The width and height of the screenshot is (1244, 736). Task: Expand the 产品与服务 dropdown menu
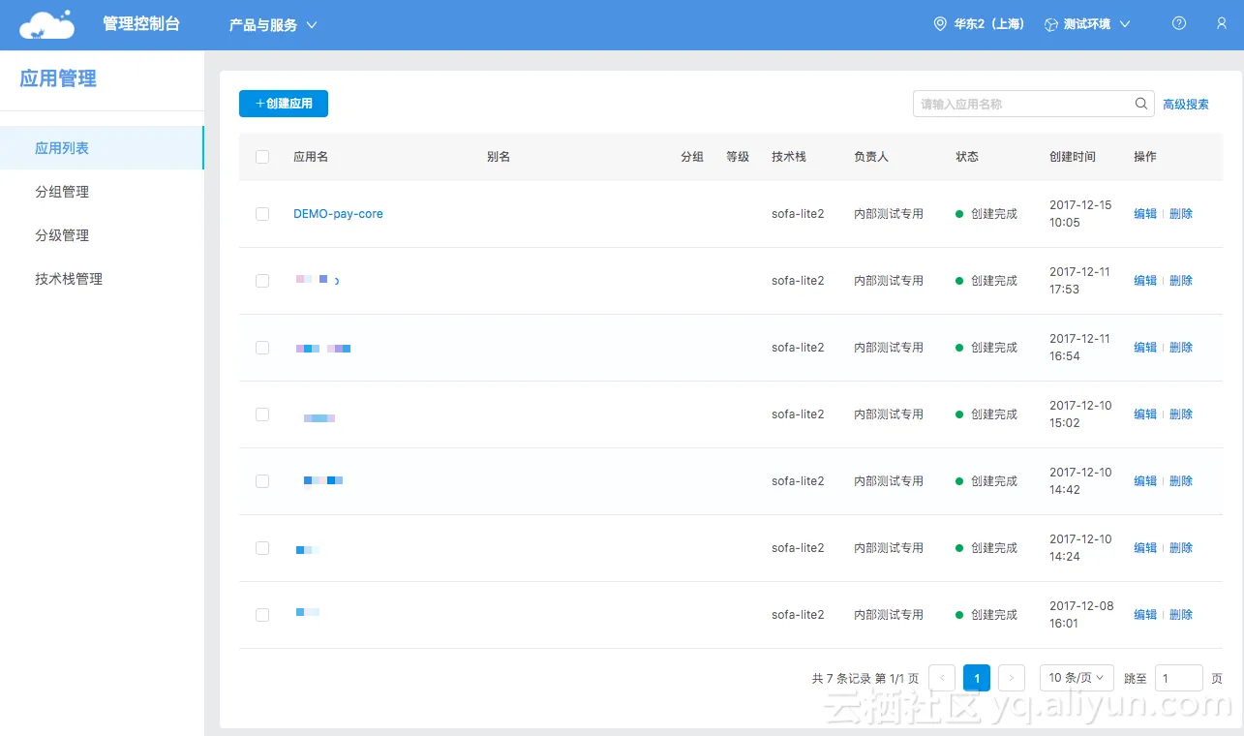pos(273,25)
